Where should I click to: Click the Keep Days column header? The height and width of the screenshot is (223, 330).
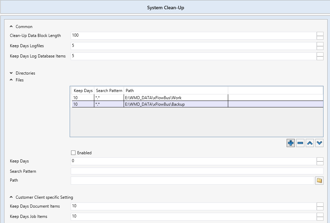(83, 91)
